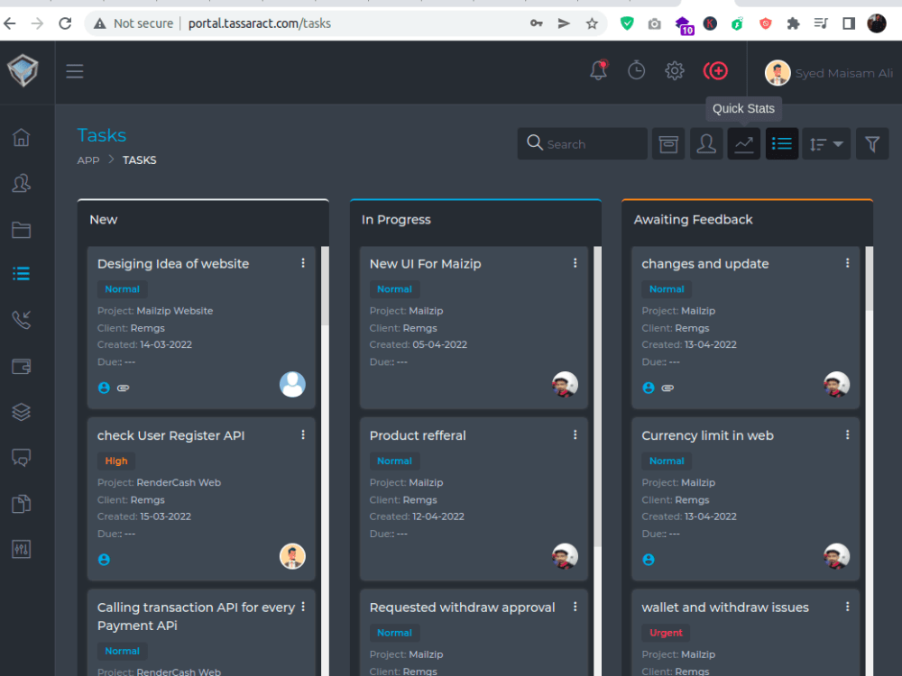Open the card menu on New UI For Maizip
The width and height of the screenshot is (902, 676).
575,262
